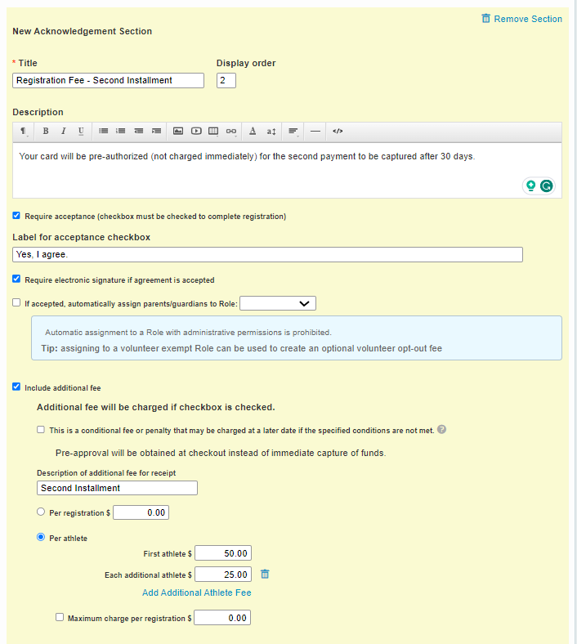
Task: Toggle italic formatting in description editor
Action: 63,131
